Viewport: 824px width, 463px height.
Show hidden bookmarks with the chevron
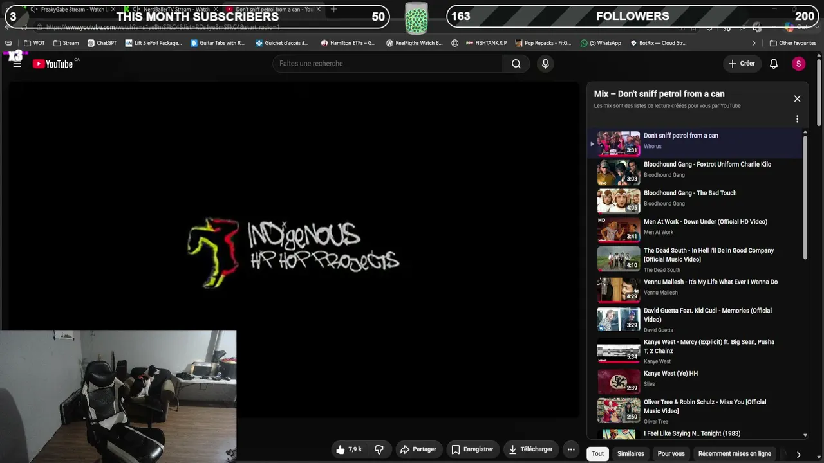[x=754, y=43]
